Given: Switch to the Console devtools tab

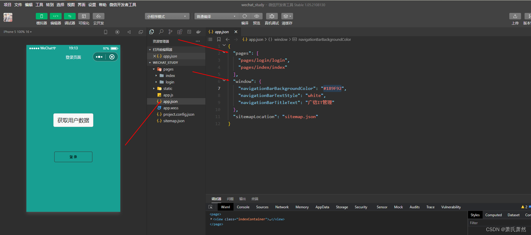Looking at the screenshot, I should 243,207.
